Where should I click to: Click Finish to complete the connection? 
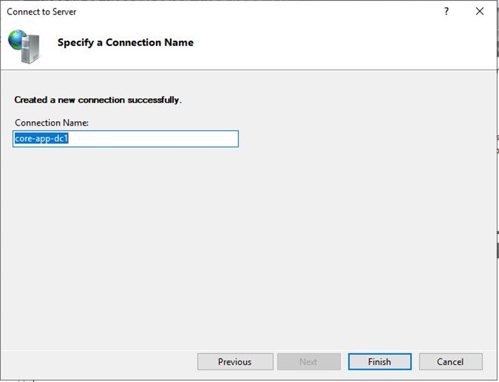coord(379,362)
